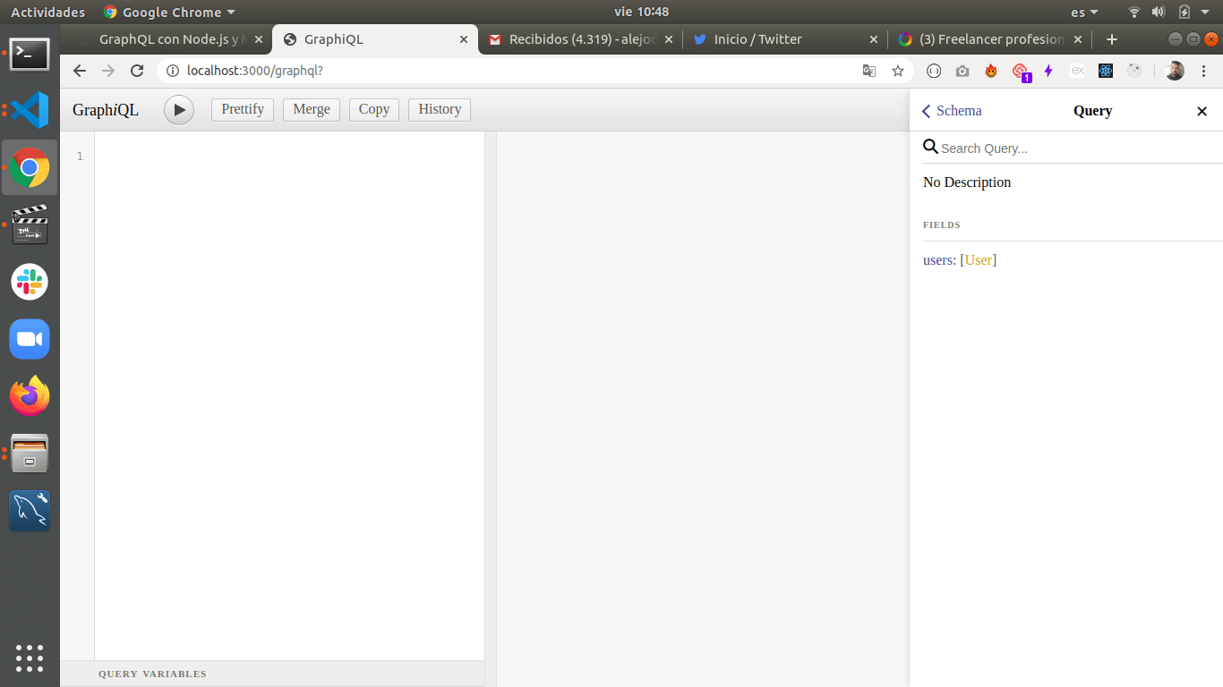Go back to Schema in docs

[x=952, y=111]
